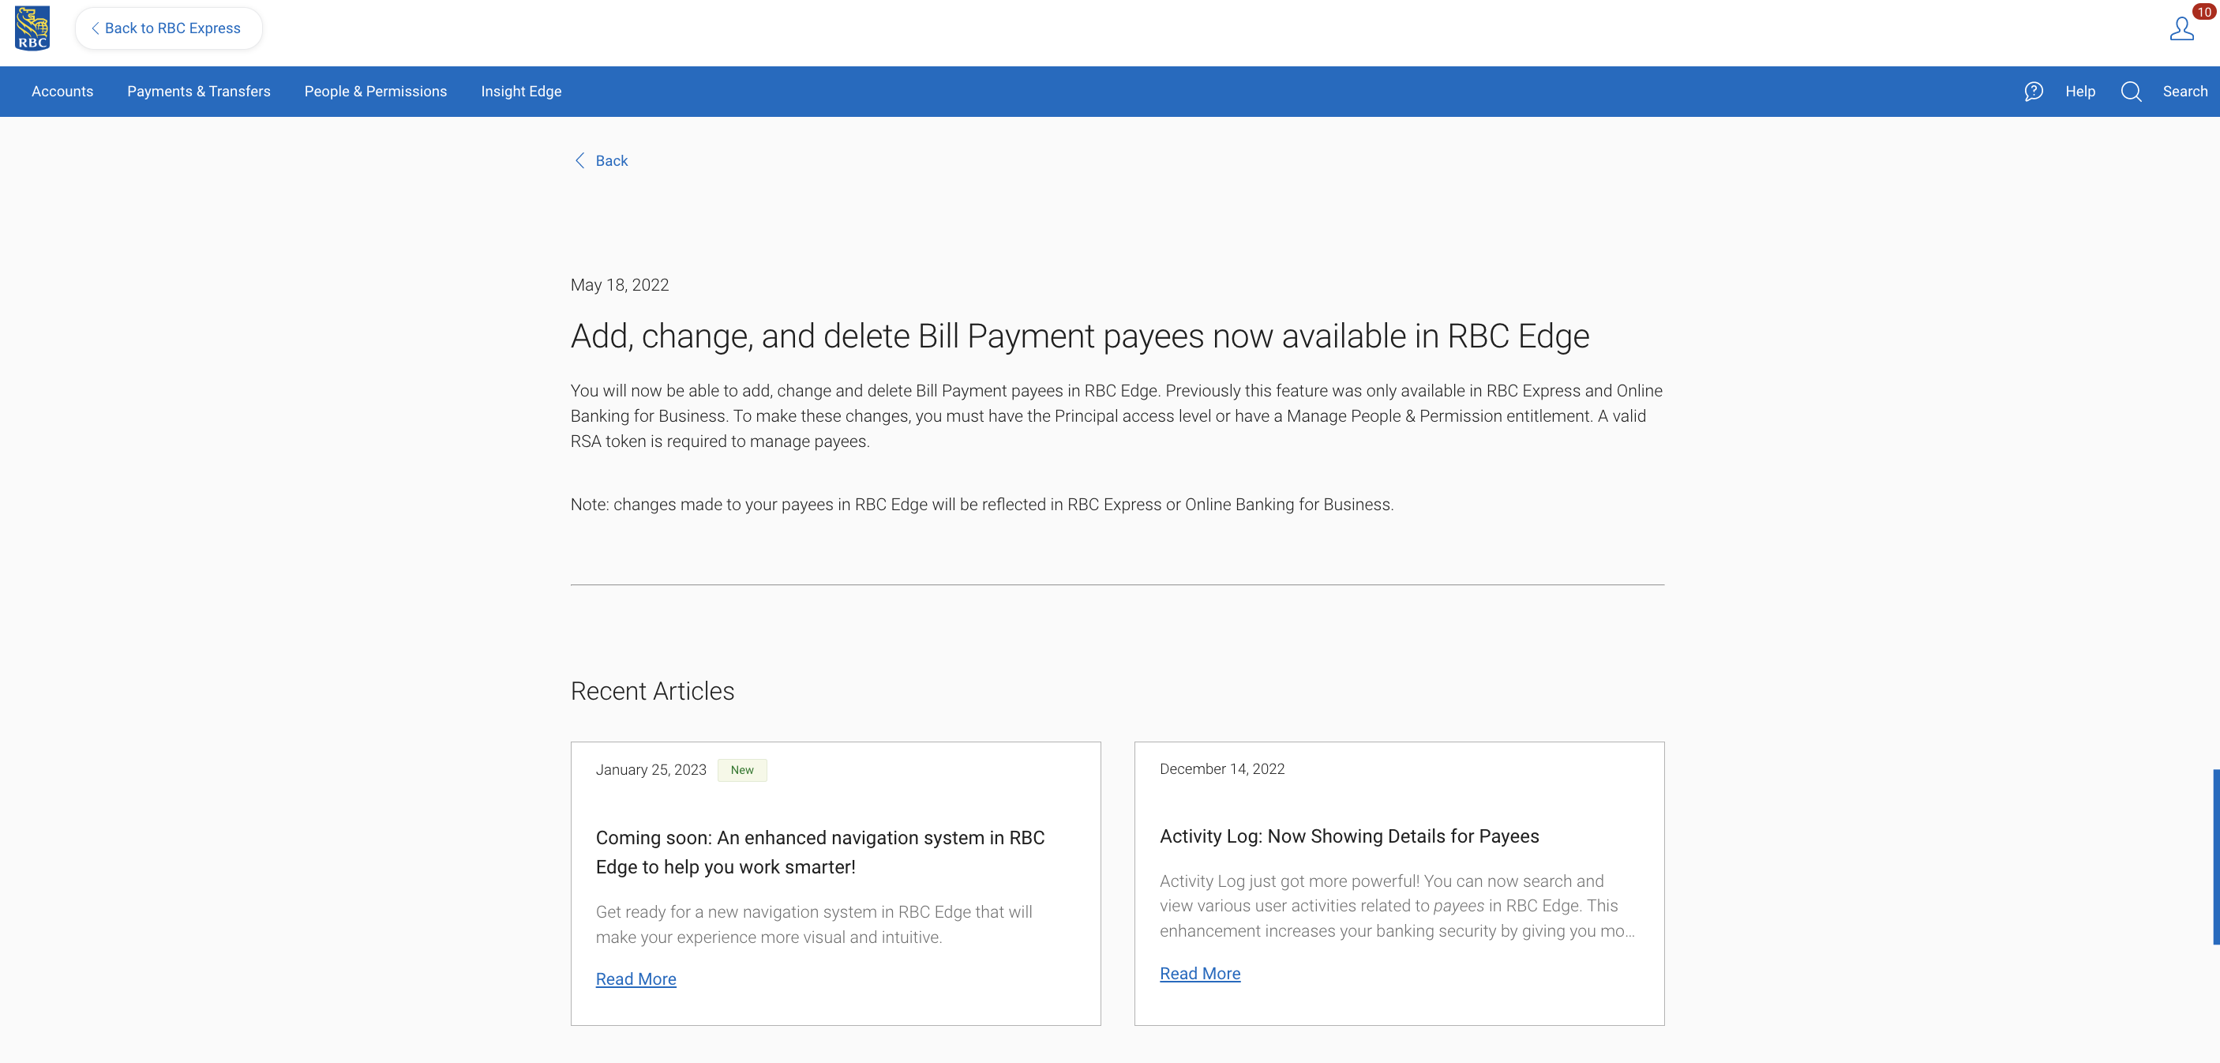The width and height of the screenshot is (2220, 1063).
Task: Click the Back text link
Action: [x=611, y=161]
